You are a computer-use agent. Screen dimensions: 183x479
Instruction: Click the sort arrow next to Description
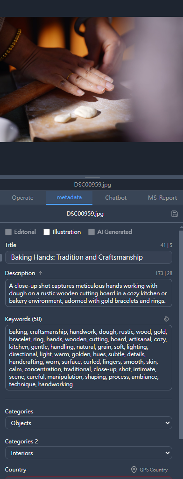[41, 273]
